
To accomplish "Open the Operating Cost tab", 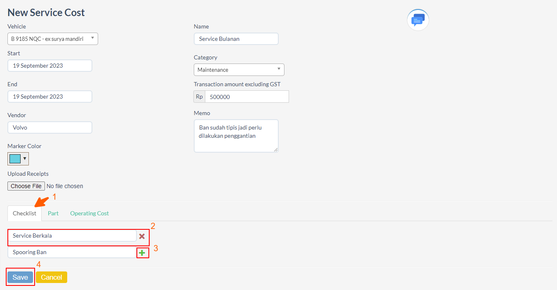I will tap(89, 213).
